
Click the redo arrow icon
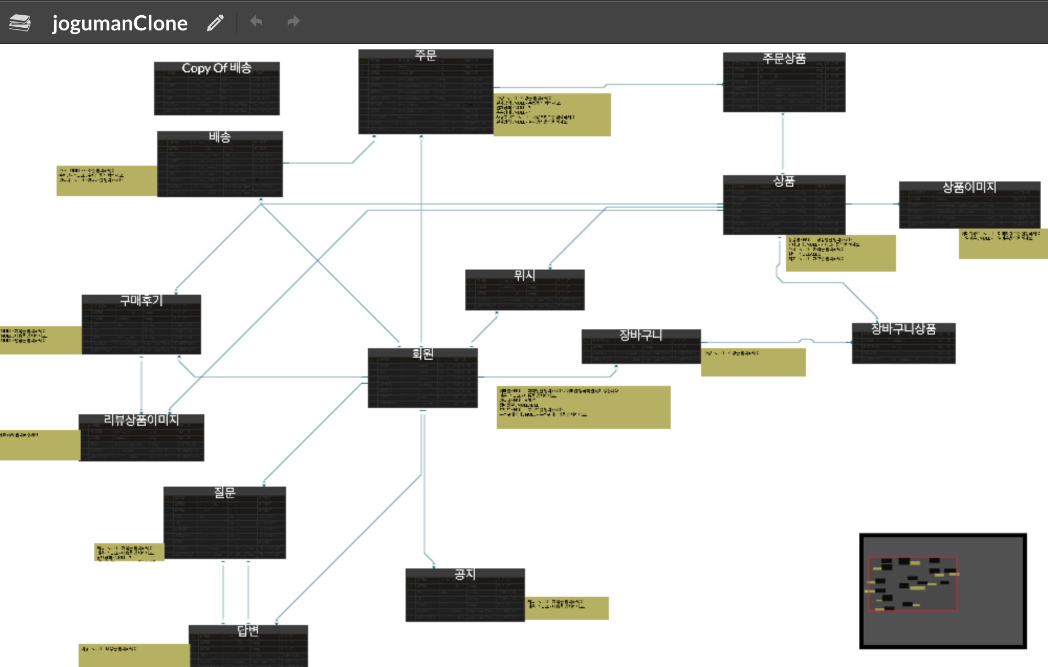tap(293, 22)
